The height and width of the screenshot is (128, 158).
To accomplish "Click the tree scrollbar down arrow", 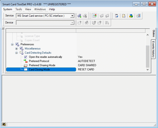I will click(148, 70).
